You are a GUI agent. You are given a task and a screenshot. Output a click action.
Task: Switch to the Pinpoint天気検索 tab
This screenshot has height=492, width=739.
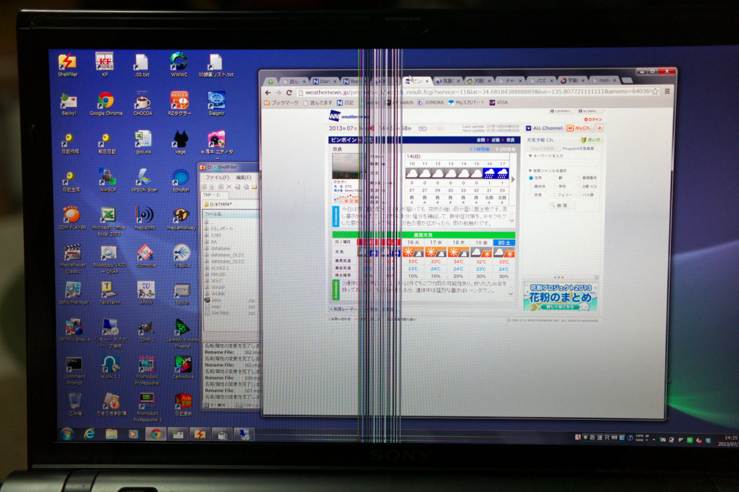[579, 148]
